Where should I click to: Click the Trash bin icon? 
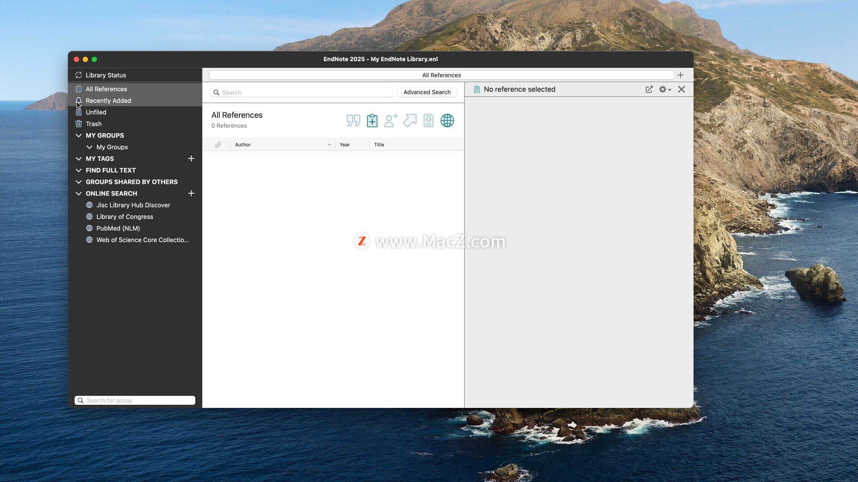[79, 124]
